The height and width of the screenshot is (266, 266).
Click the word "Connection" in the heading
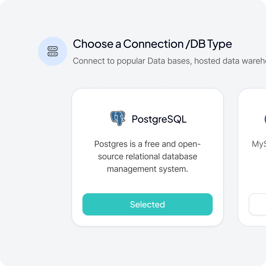(x=153, y=44)
